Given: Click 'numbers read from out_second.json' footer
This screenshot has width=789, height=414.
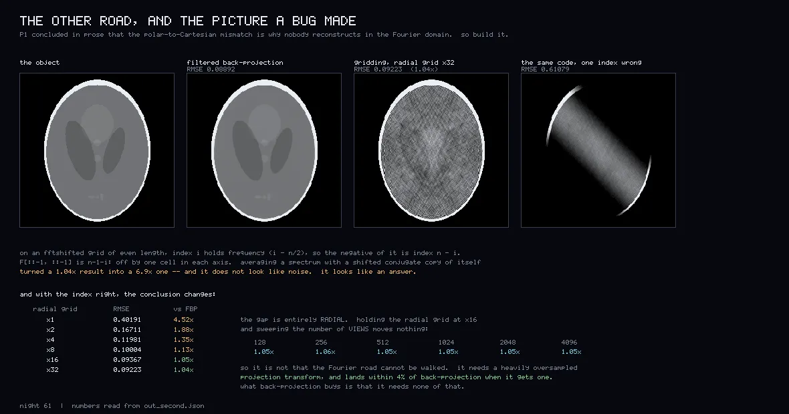Looking at the screenshot, I should (x=138, y=406).
